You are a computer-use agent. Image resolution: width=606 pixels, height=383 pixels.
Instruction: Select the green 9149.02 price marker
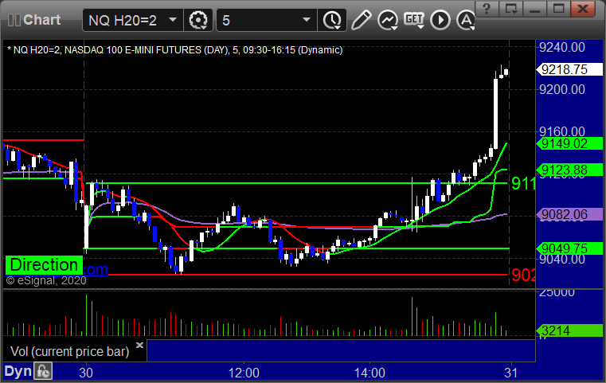coord(563,144)
